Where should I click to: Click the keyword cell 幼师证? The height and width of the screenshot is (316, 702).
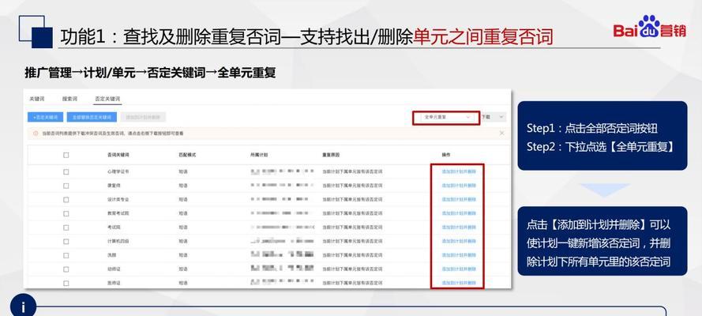[114, 269]
